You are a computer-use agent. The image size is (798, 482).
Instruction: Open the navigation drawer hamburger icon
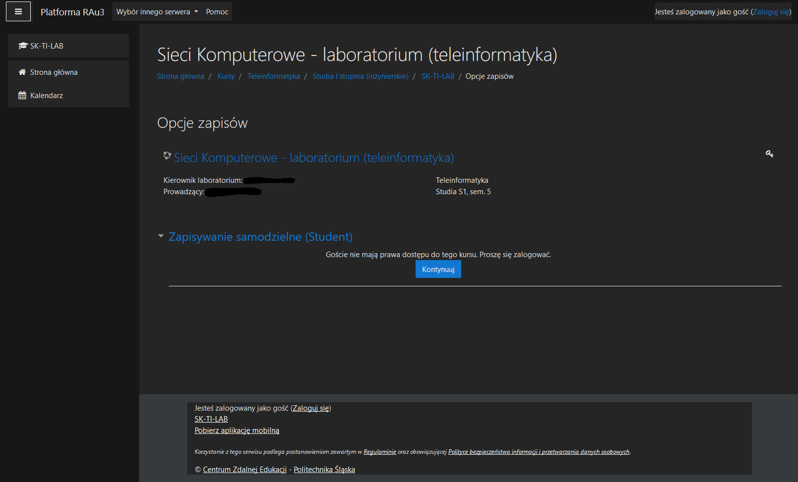18,11
